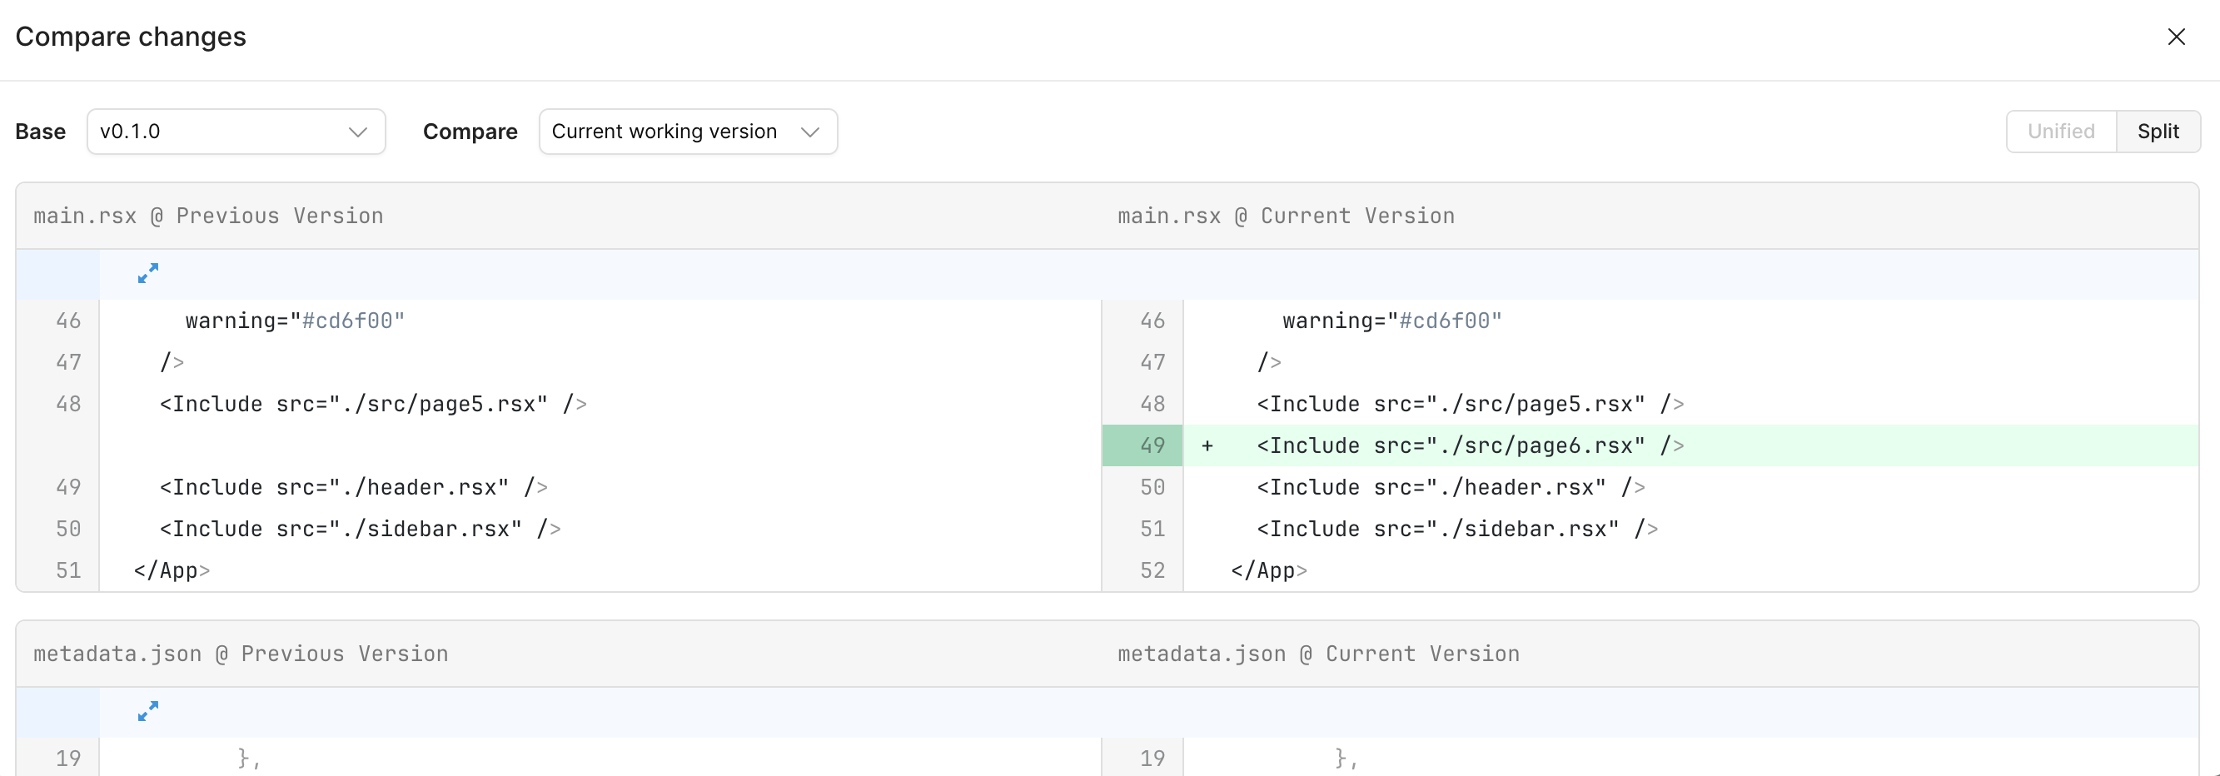Image resolution: width=2220 pixels, height=776 pixels.
Task: Open the Base version v0.1.0 dropdown
Action: coord(236,132)
